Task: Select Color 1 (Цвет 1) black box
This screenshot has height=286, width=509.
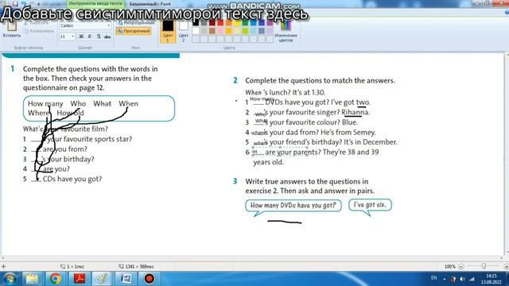Action: (168, 31)
